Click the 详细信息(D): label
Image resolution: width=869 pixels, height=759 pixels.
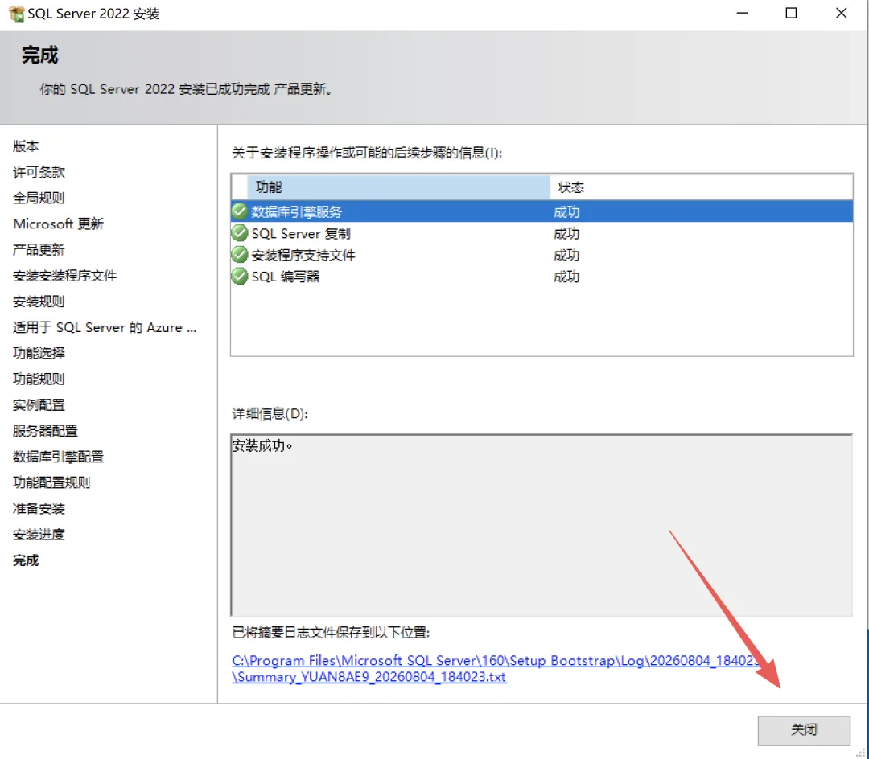tap(270, 413)
